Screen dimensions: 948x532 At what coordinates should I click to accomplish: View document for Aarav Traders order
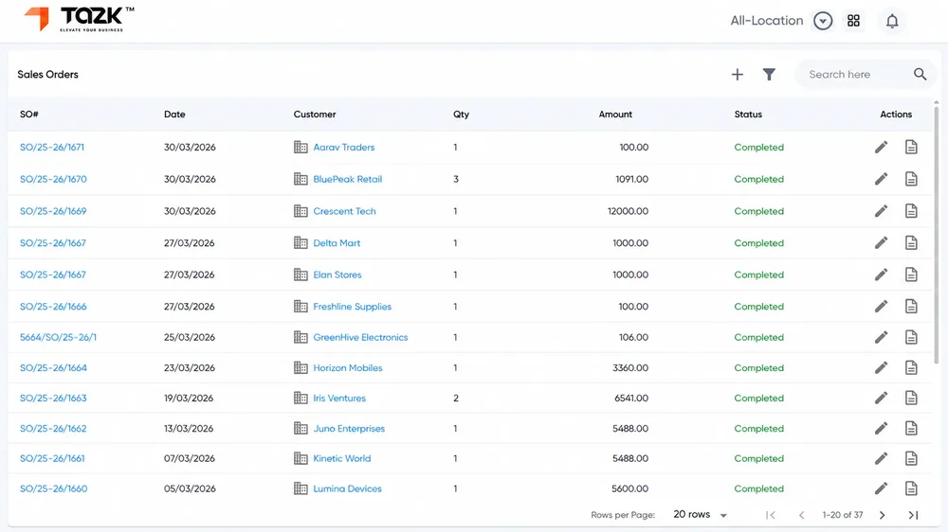click(x=910, y=147)
